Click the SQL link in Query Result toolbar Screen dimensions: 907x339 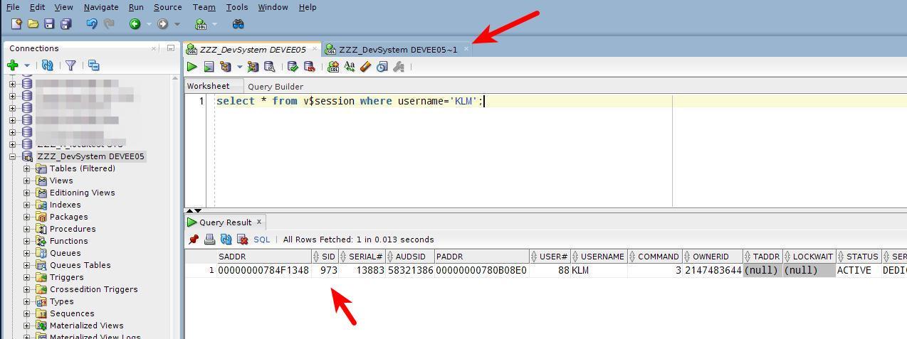[262, 240]
